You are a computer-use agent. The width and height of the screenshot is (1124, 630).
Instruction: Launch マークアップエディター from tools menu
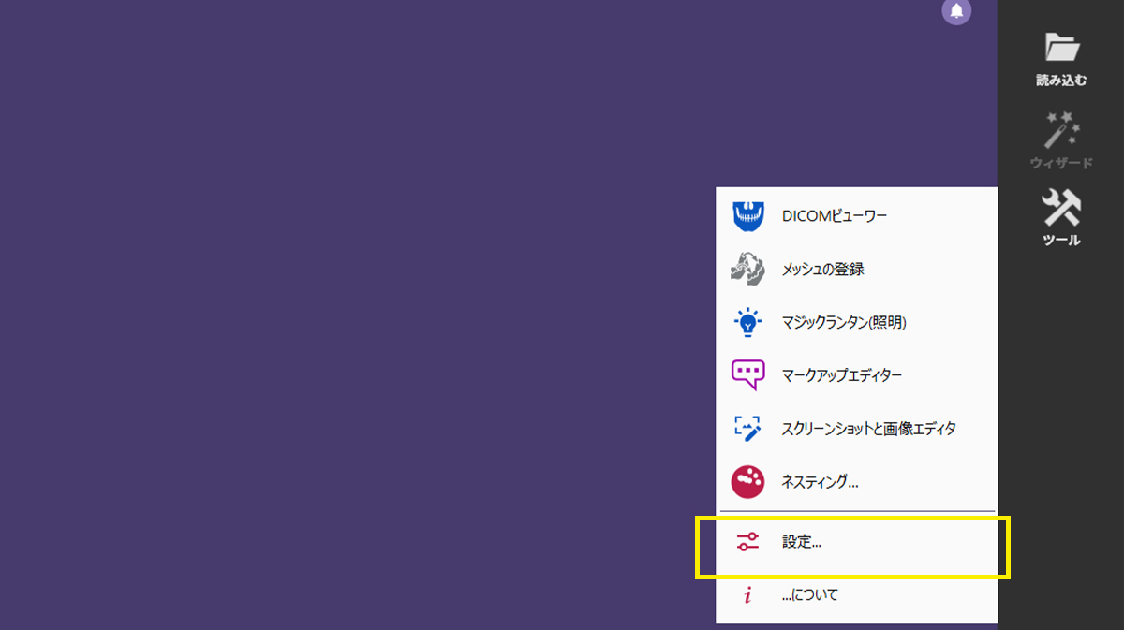click(x=856, y=375)
